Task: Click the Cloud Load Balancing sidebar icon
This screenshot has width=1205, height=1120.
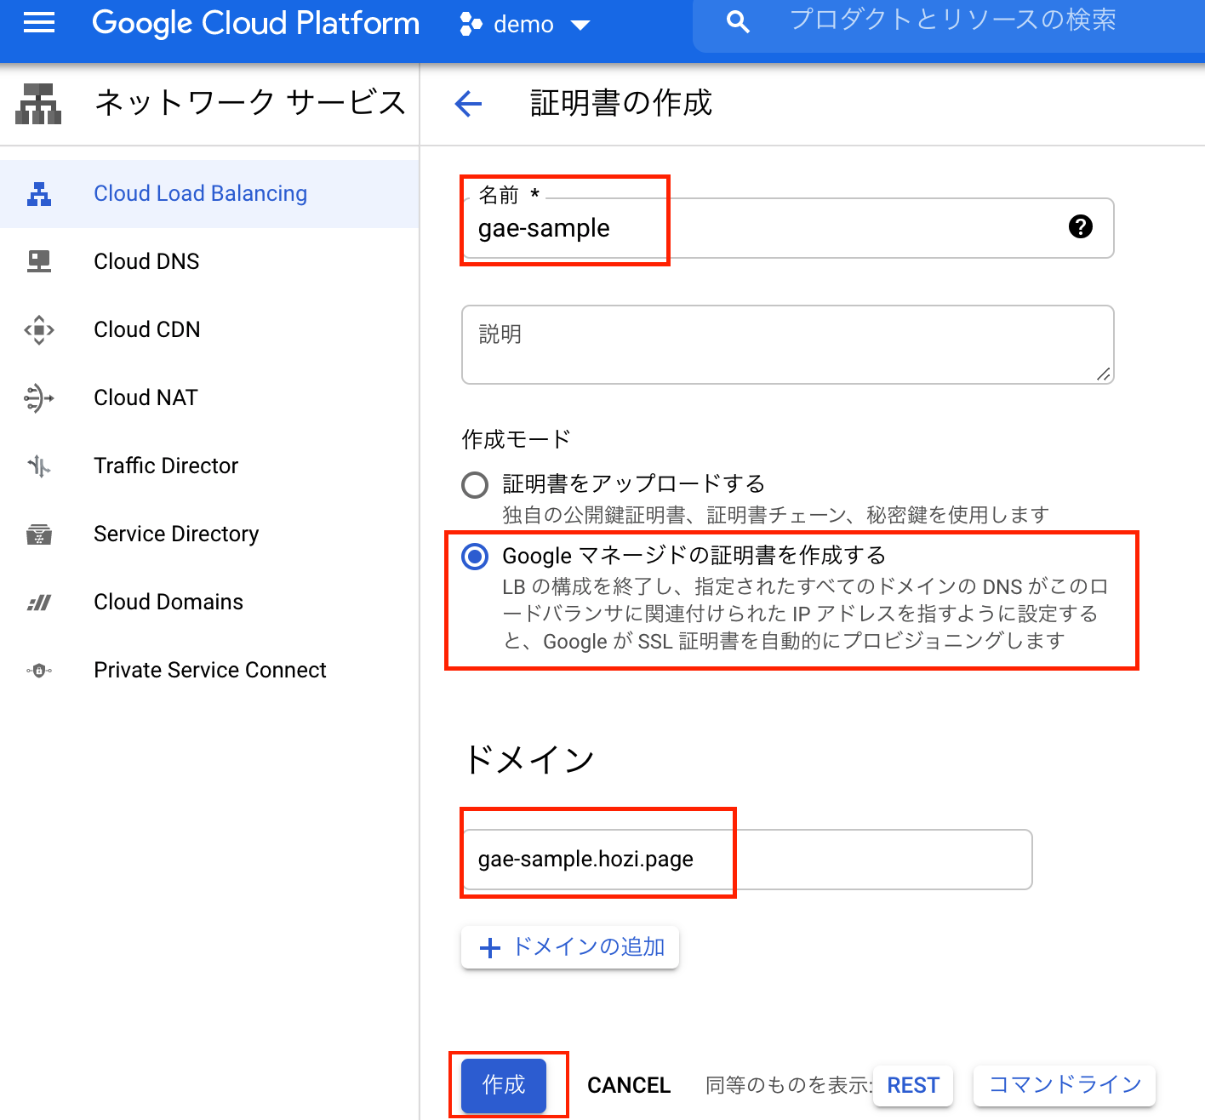Action: pyautogui.click(x=39, y=194)
